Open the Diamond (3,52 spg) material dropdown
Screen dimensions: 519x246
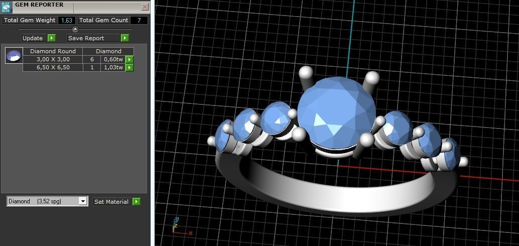click(x=47, y=201)
